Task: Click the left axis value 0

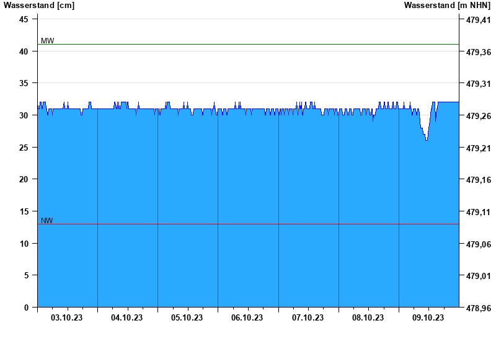Action: click(x=26, y=308)
